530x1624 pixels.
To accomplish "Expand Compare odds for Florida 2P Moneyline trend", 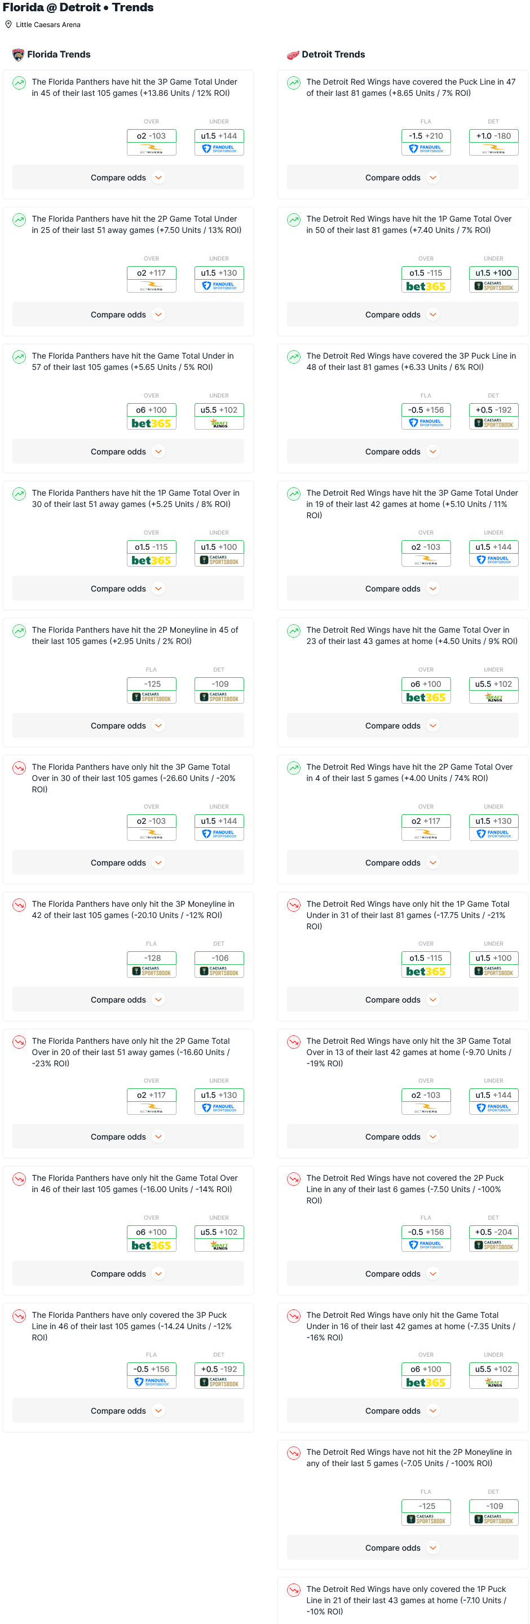I will 128,726.
